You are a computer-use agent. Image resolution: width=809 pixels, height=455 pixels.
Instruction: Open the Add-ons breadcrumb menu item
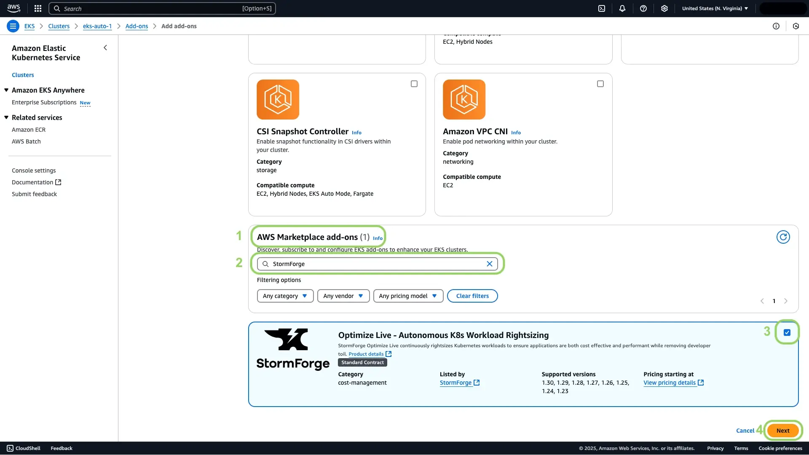[137, 26]
